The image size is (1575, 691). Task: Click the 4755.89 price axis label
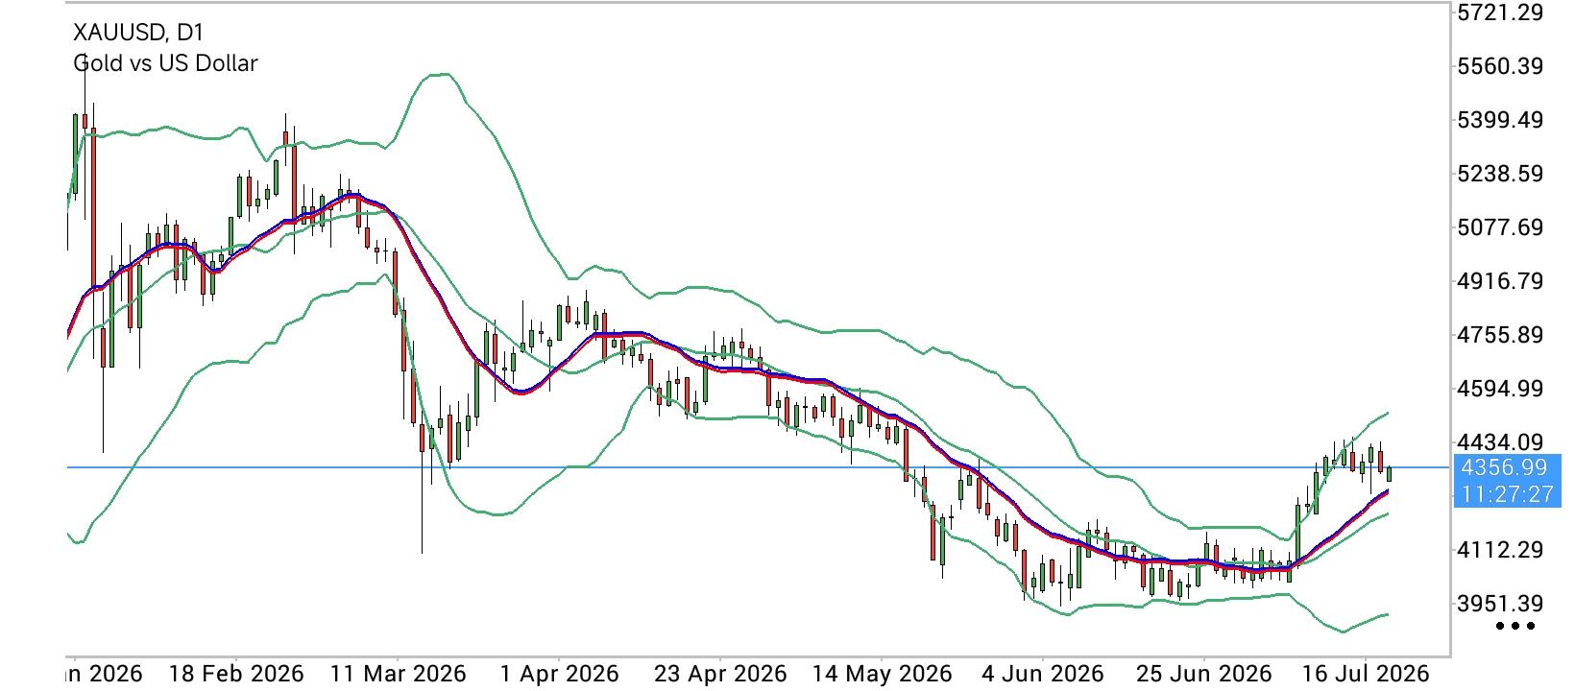point(1500,335)
